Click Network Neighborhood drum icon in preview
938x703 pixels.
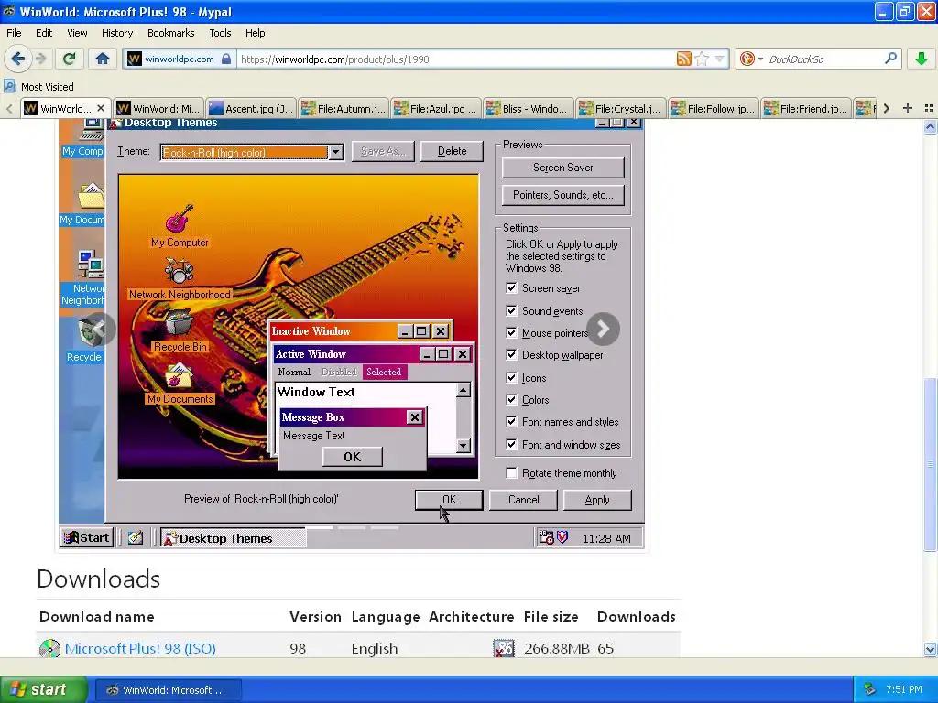[179, 271]
